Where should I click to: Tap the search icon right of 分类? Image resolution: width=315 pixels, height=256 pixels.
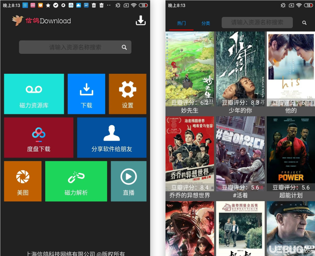coord(304,23)
